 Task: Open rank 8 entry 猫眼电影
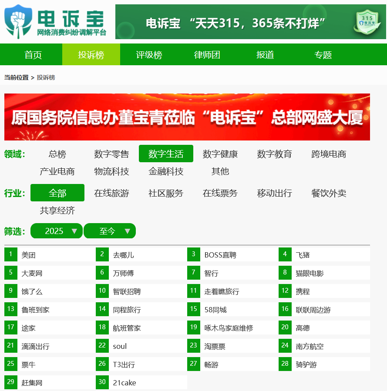[324, 273]
